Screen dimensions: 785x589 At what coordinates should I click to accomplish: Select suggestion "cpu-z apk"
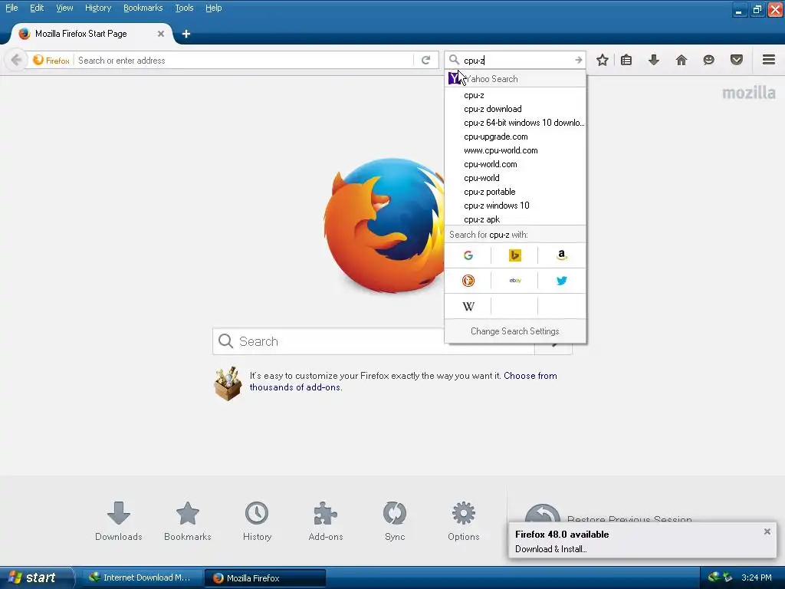pyautogui.click(x=514, y=219)
